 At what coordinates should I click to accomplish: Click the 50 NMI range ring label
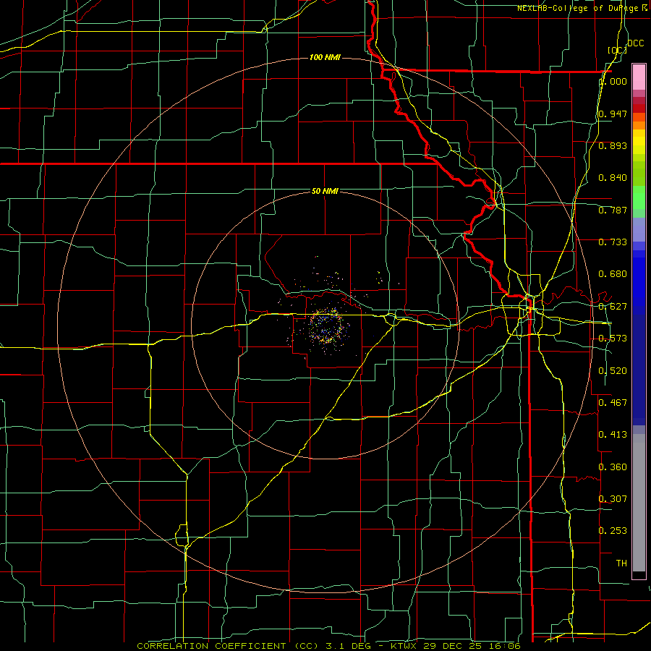pyautogui.click(x=325, y=192)
